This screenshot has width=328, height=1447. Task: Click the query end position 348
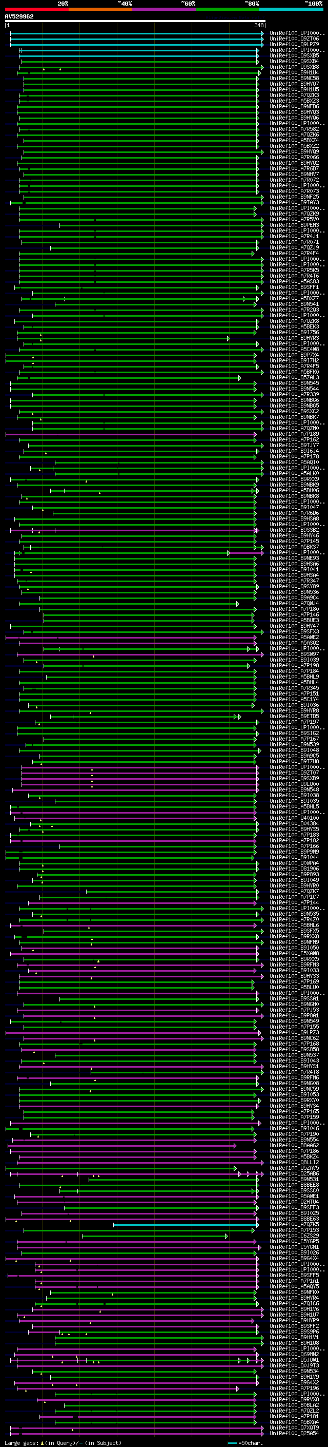(258, 25)
